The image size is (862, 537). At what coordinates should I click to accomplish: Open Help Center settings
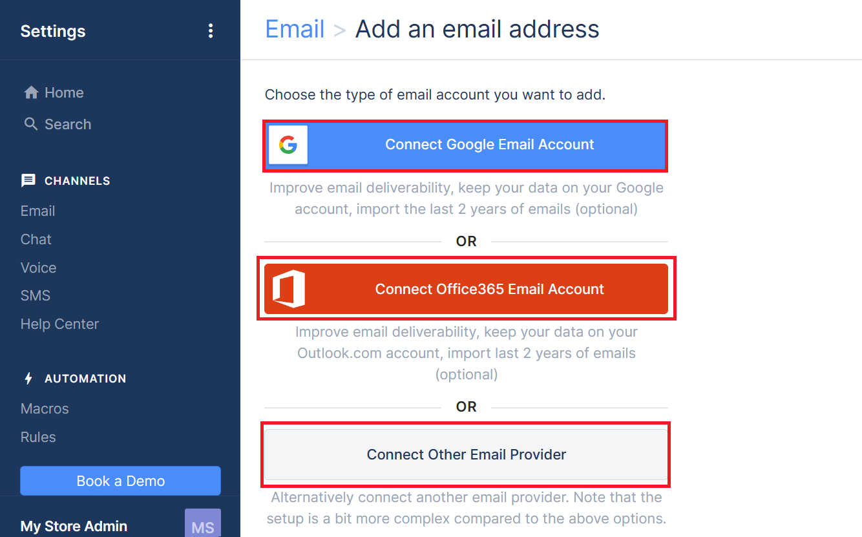pyautogui.click(x=60, y=324)
